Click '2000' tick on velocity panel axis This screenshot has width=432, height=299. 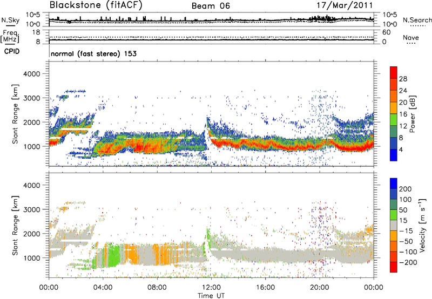point(32,234)
